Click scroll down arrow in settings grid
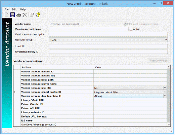The image size is (175, 135). click(x=169, y=125)
